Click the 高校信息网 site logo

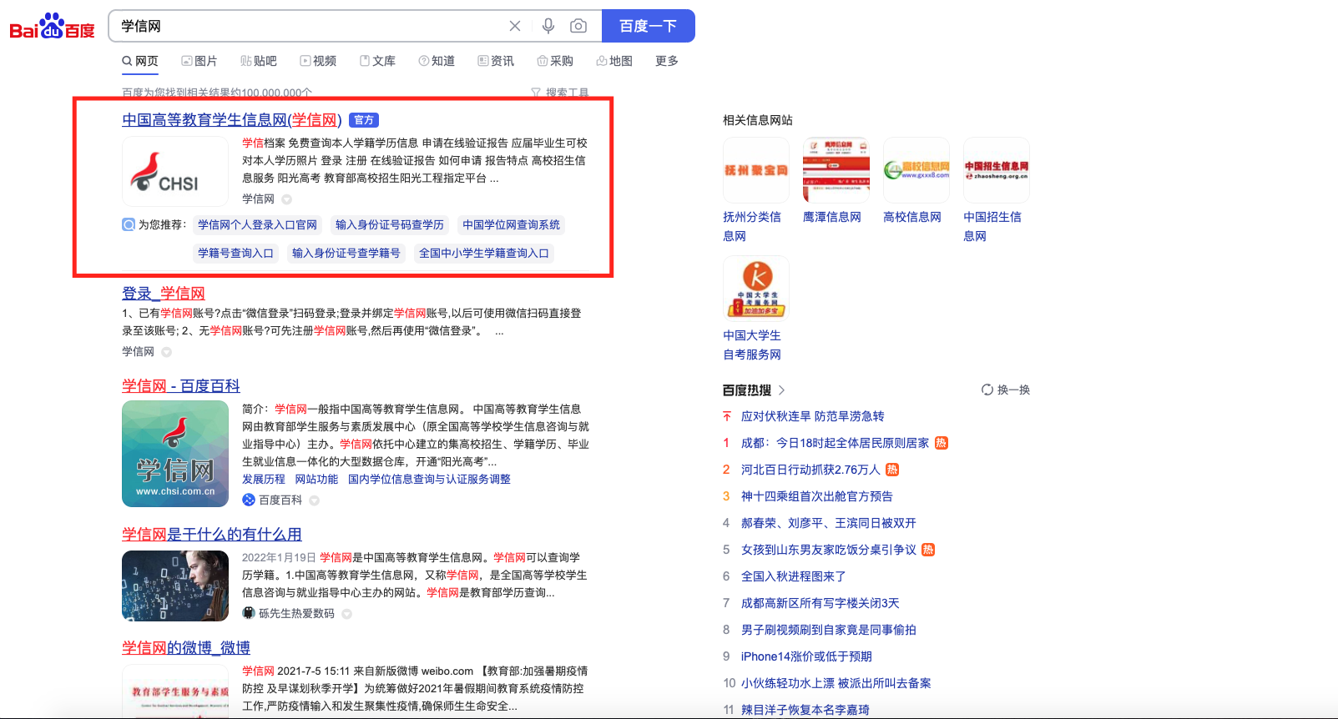(x=916, y=170)
